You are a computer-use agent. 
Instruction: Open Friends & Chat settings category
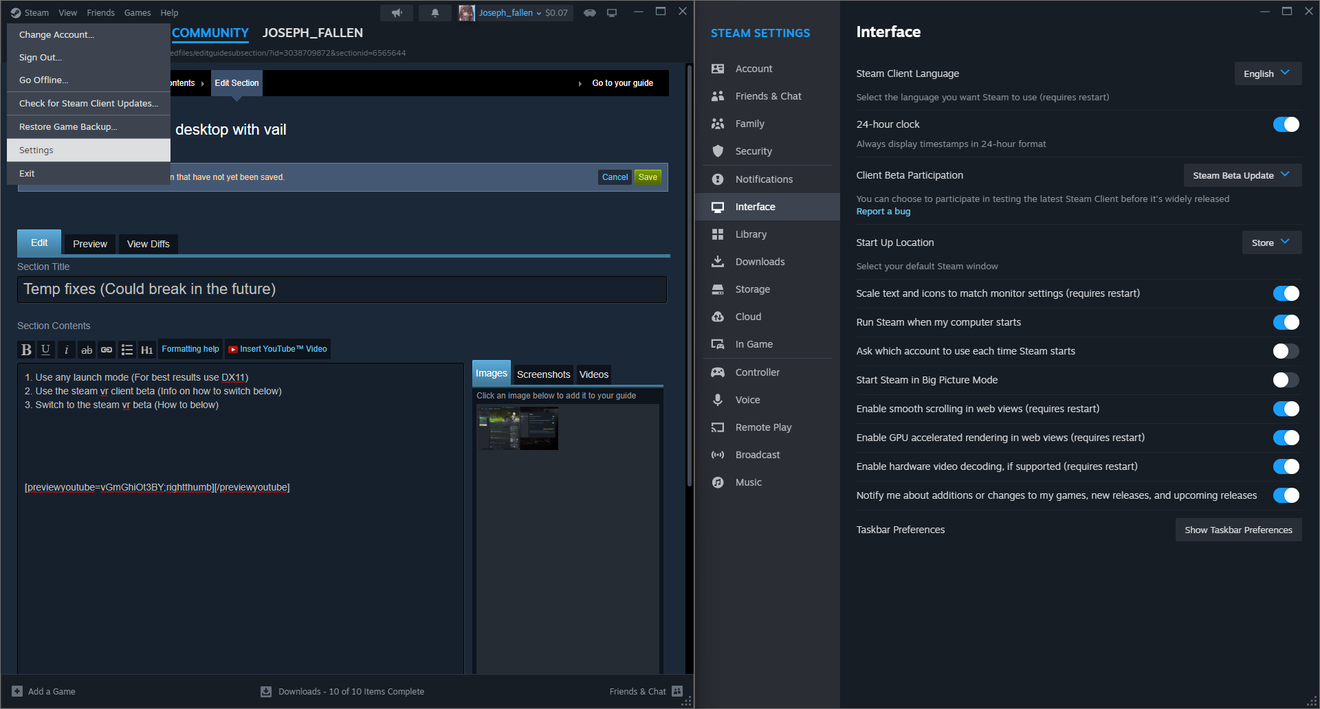tap(767, 96)
